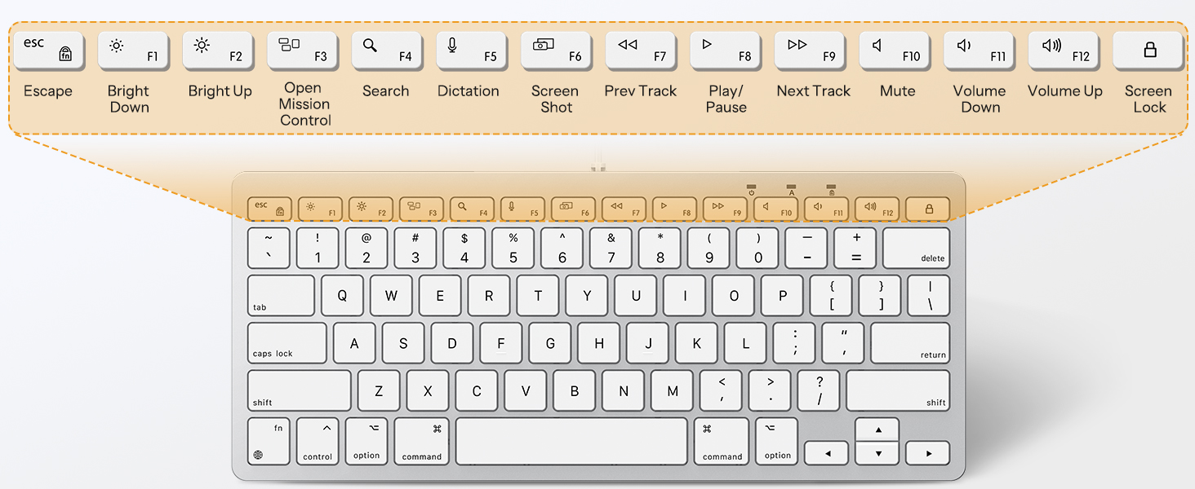The image size is (1195, 489).
Task: Tap the small F4 key on the keyboard row
Action: (x=473, y=209)
